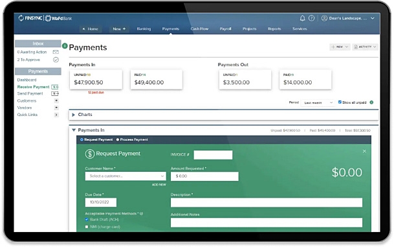Screen dimensions: 394x247
Task: Open the notifications bell
Action: (303, 18)
